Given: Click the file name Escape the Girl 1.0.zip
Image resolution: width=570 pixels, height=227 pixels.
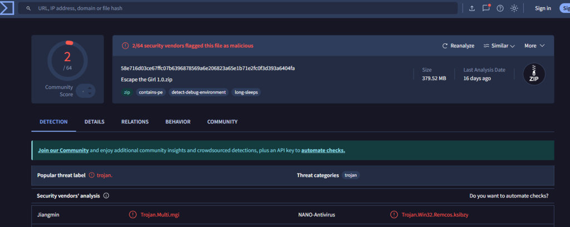Looking at the screenshot, I should 148,79.
